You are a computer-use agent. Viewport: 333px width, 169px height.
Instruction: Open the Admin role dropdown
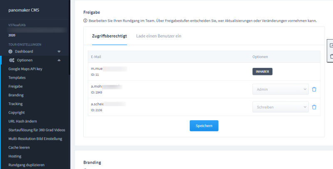click(x=280, y=89)
